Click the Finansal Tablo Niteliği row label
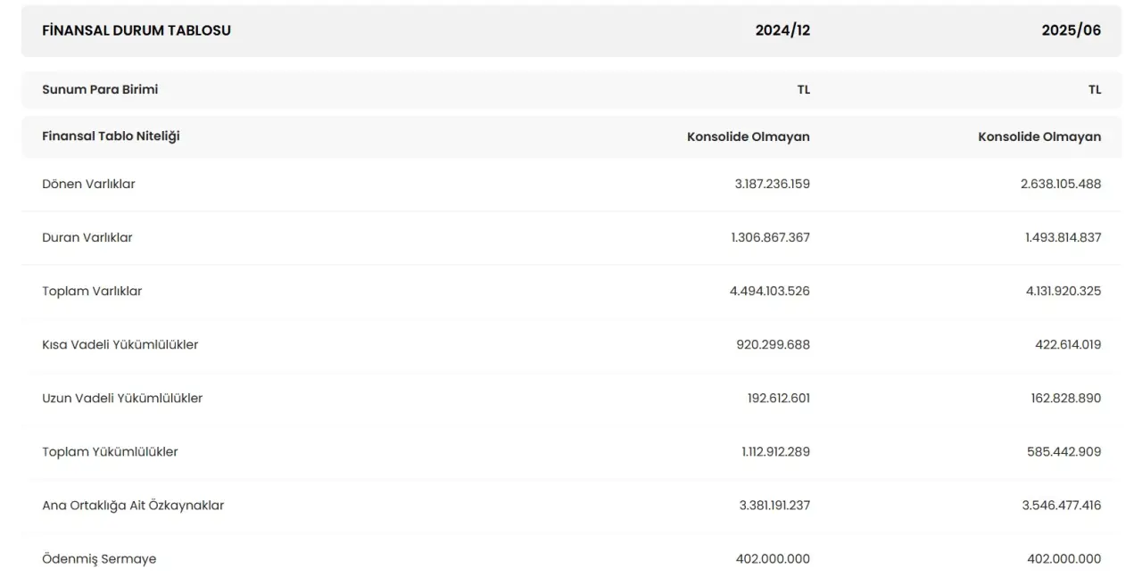The image size is (1142, 585). tap(111, 136)
